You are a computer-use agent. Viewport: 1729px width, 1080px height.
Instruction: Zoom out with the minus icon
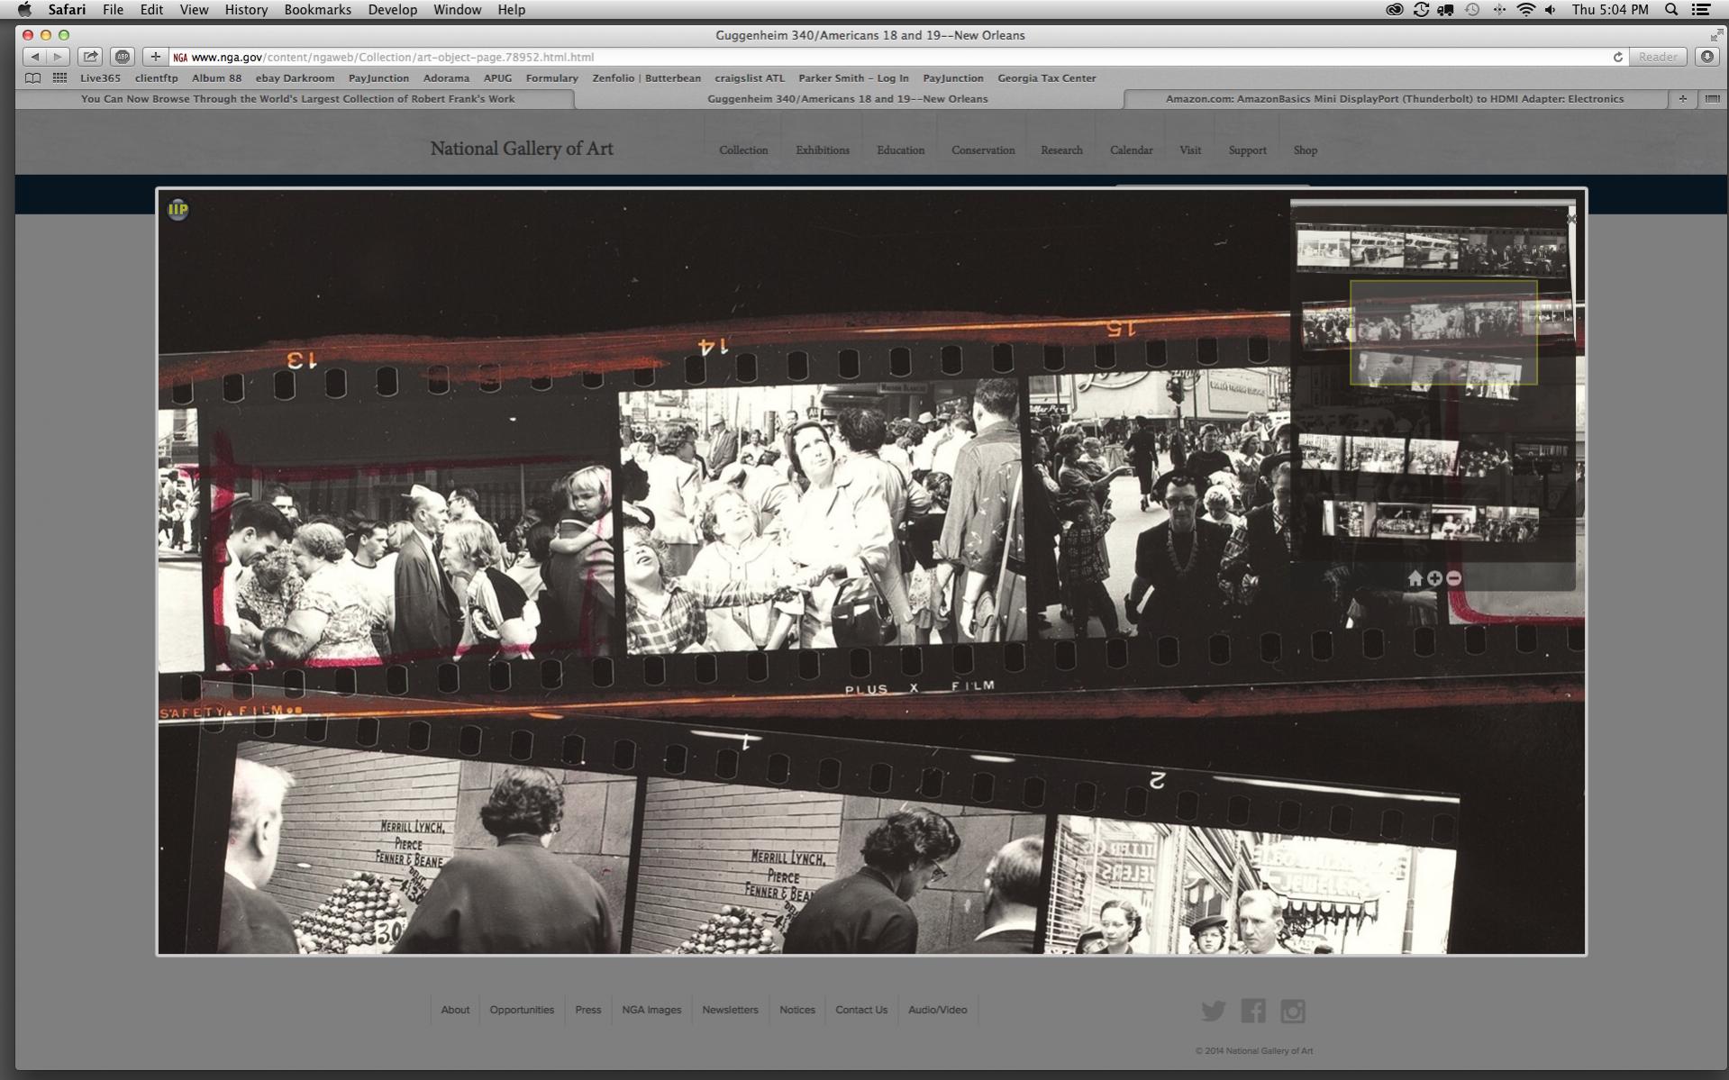[x=1453, y=578]
